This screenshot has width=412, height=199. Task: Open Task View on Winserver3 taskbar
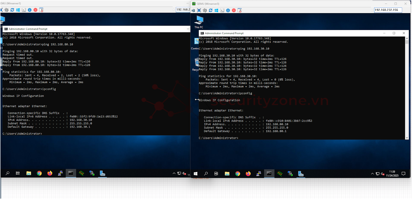click(x=216, y=174)
